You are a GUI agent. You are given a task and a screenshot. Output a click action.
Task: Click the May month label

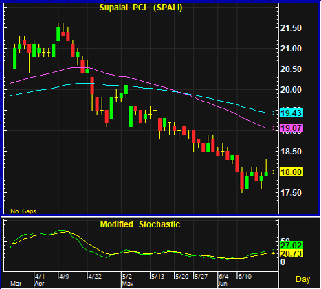128,284
